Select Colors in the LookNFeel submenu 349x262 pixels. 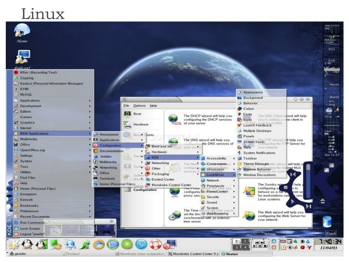click(261, 109)
